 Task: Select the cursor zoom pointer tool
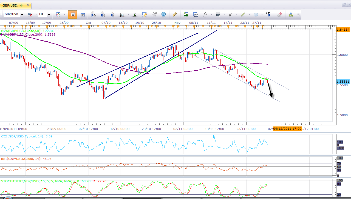click(x=112, y=15)
